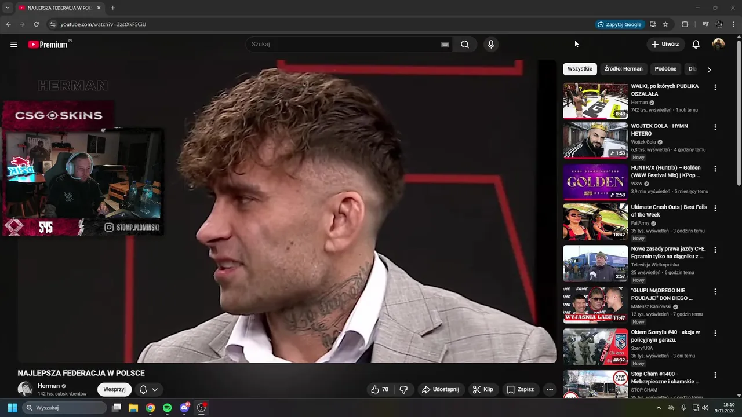Open options for Stop Cham #1400 row
The width and height of the screenshot is (742, 417).
tap(715, 375)
